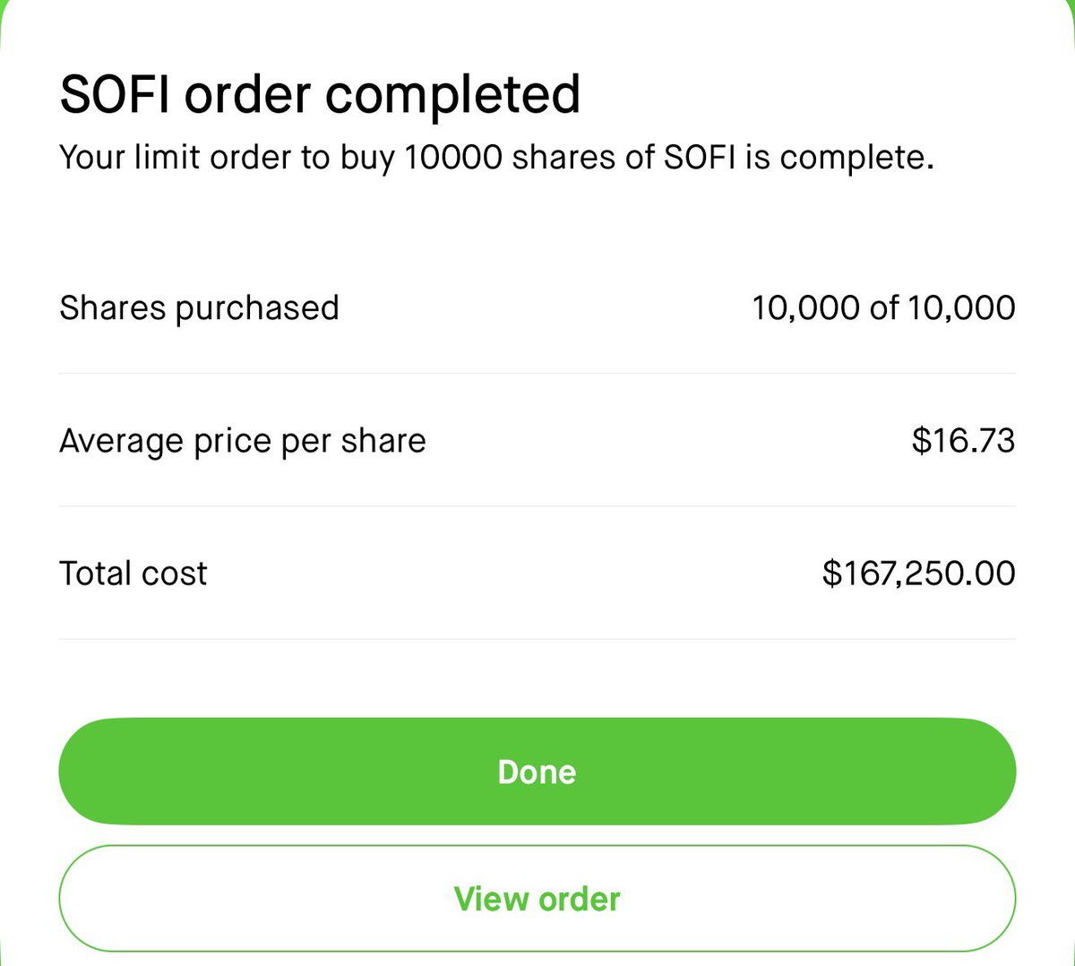Image resolution: width=1075 pixels, height=966 pixels.
Task: Select the 'Average price per share' label
Action: pyautogui.click(x=243, y=441)
